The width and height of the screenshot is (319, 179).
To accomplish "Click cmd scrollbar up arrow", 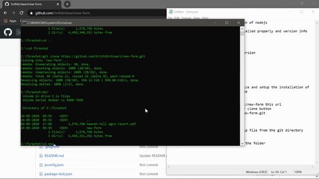I will (242, 29).
